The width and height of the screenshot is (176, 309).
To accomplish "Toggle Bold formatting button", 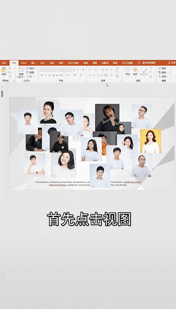I will click(42, 75).
